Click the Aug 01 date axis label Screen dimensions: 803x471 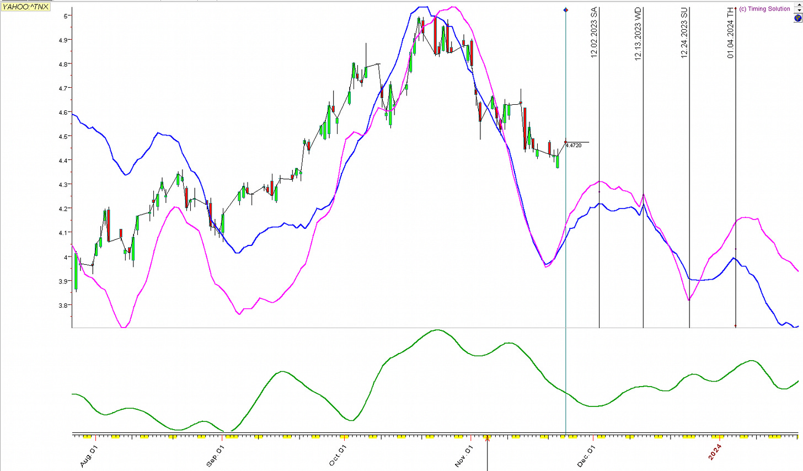tap(89, 456)
